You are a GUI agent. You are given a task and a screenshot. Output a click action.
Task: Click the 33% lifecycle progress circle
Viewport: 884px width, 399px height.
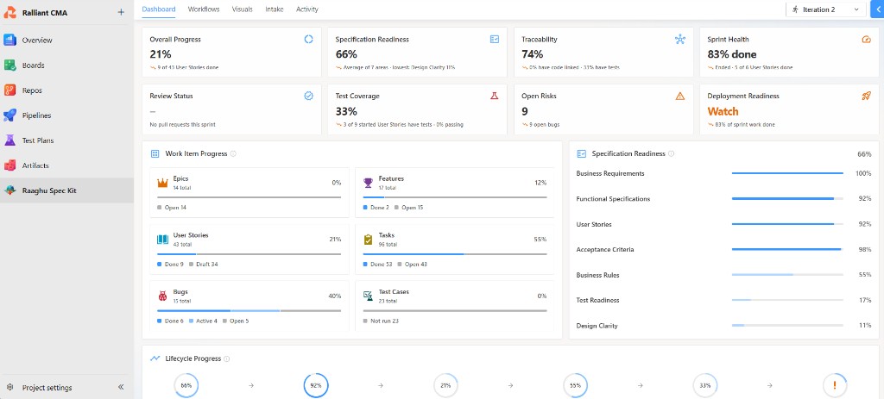[704, 385]
